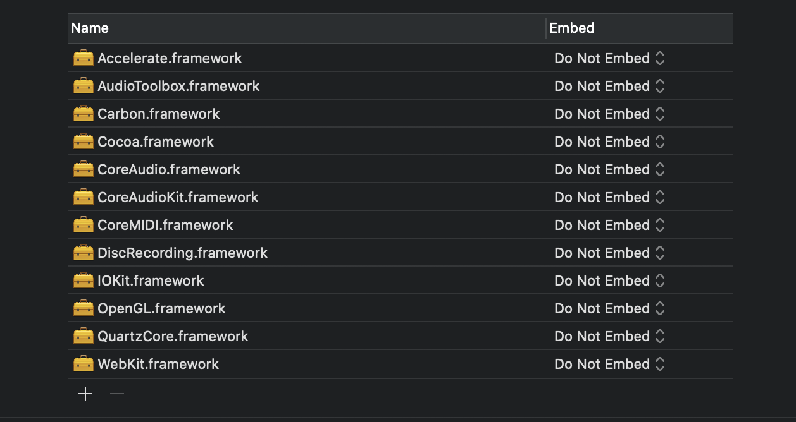Viewport: 796px width, 422px height.
Task: Change embed option for DiscRecording.framework
Action: [x=609, y=253]
